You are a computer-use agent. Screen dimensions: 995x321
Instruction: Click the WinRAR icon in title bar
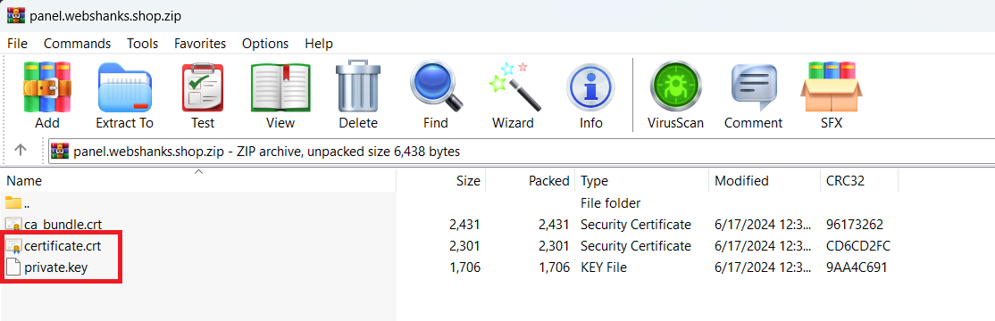pyautogui.click(x=15, y=15)
